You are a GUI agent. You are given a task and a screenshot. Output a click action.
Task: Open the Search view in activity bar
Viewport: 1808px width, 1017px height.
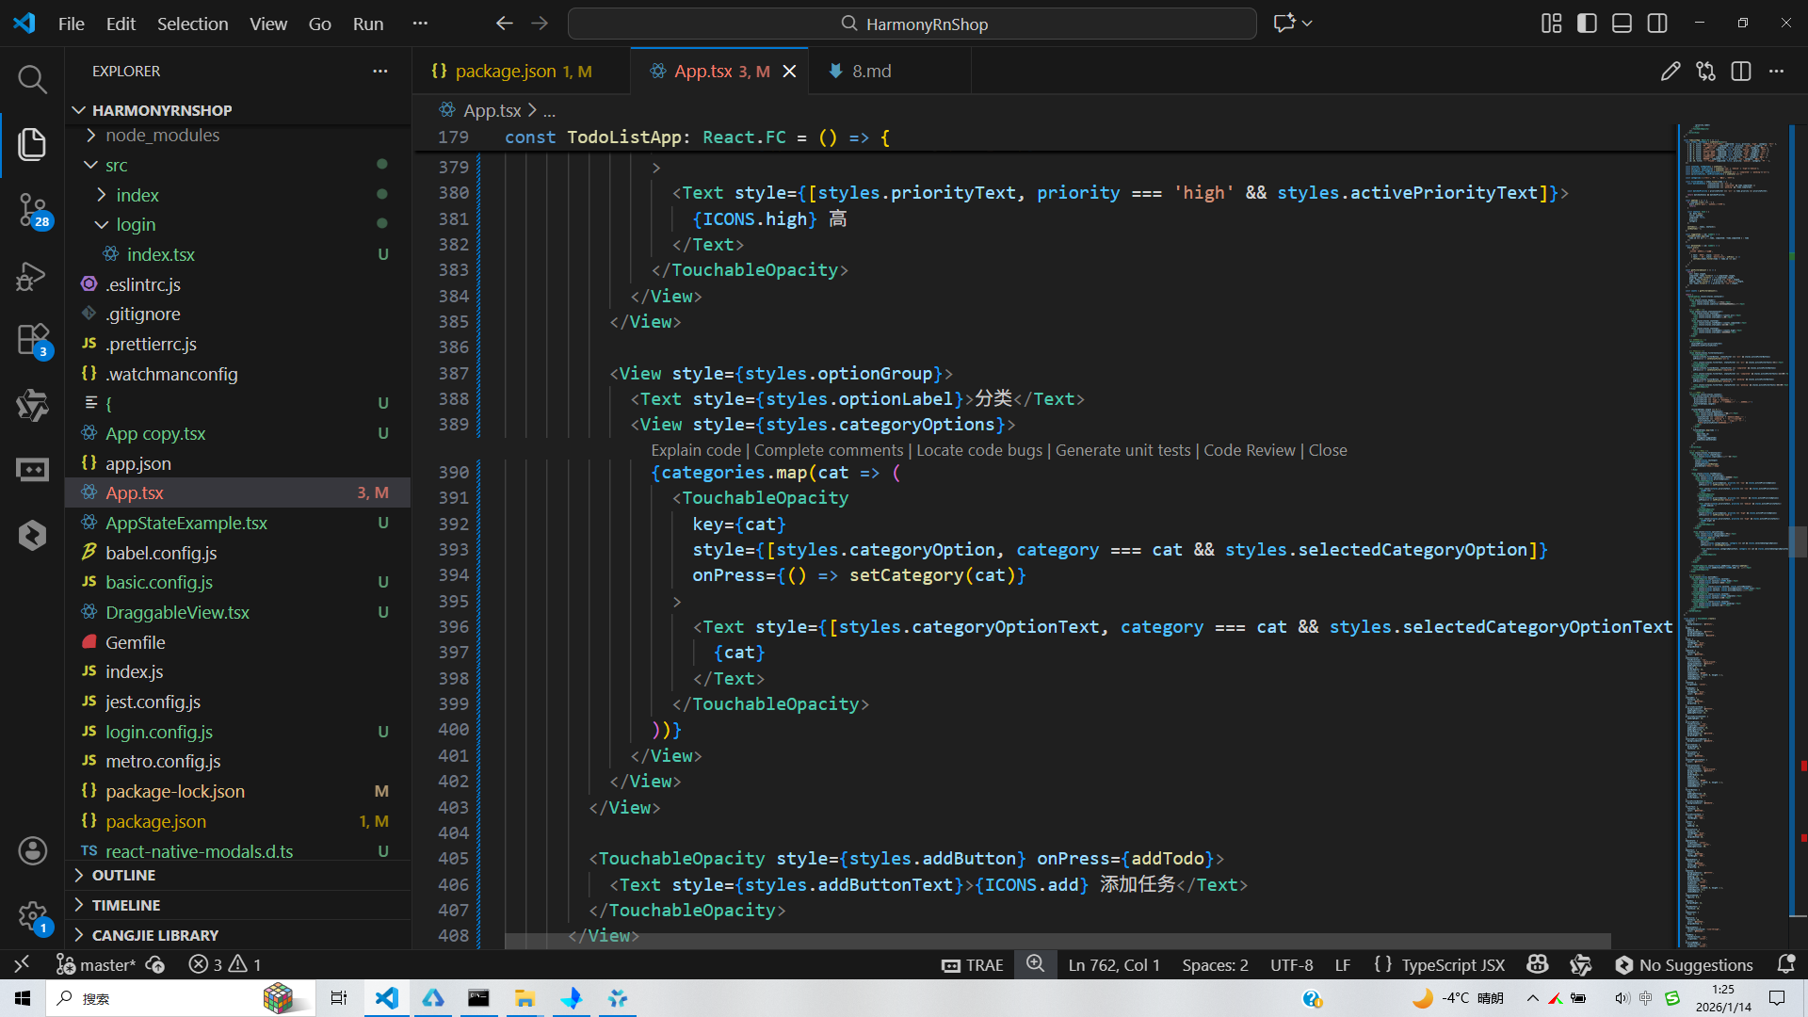point(32,79)
